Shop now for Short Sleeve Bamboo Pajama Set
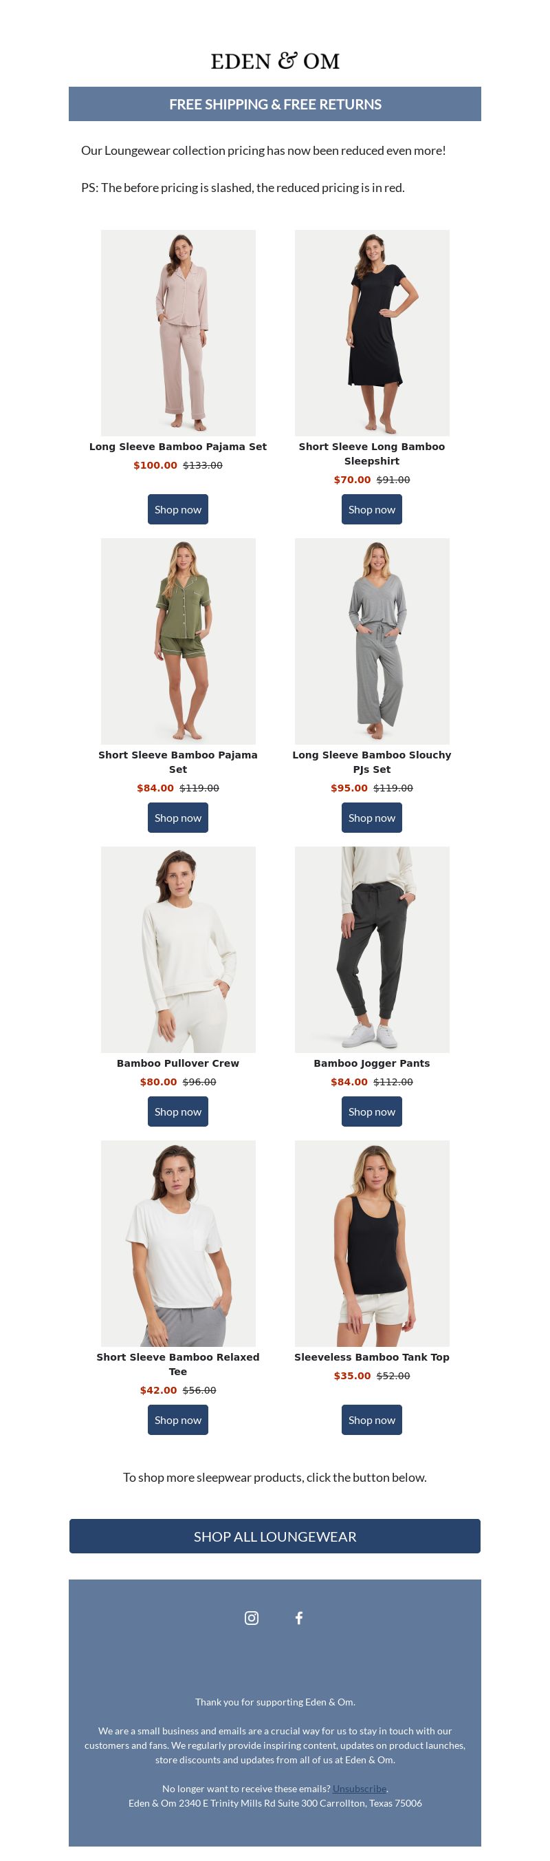550x1861 pixels. (x=177, y=818)
